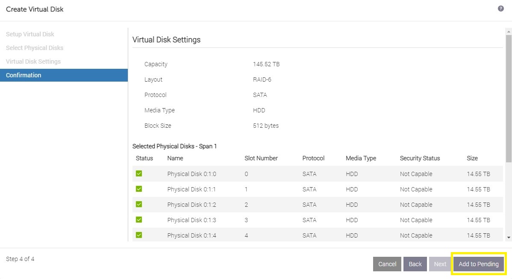Open the help question mark icon
The width and height of the screenshot is (512, 279).
coord(501,9)
